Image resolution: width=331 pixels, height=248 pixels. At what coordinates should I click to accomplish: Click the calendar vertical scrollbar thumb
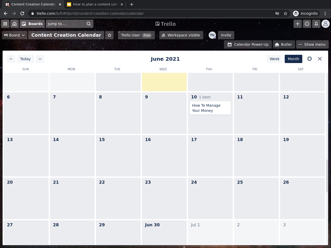click(x=327, y=176)
